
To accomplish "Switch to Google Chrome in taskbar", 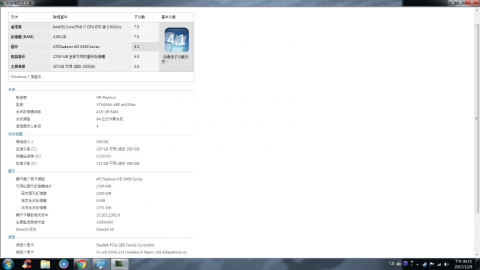I will point(81,264).
